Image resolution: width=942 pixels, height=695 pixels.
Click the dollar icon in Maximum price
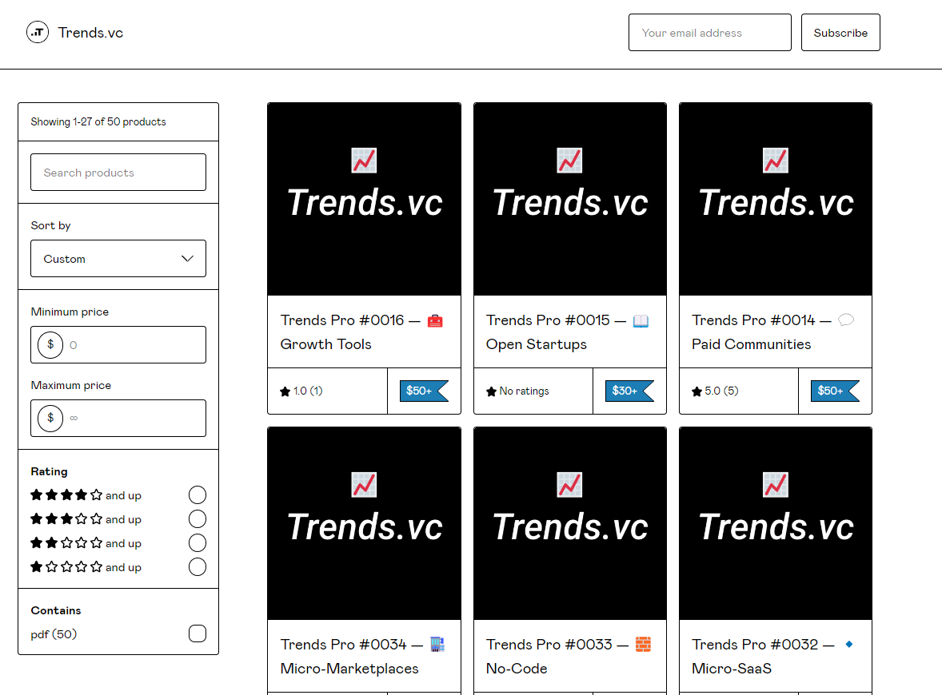(x=50, y=418)
